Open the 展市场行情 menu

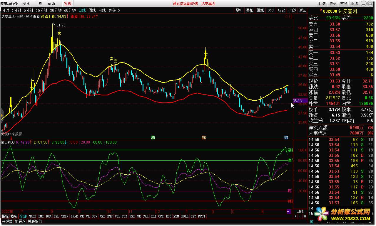click(9, 4)
